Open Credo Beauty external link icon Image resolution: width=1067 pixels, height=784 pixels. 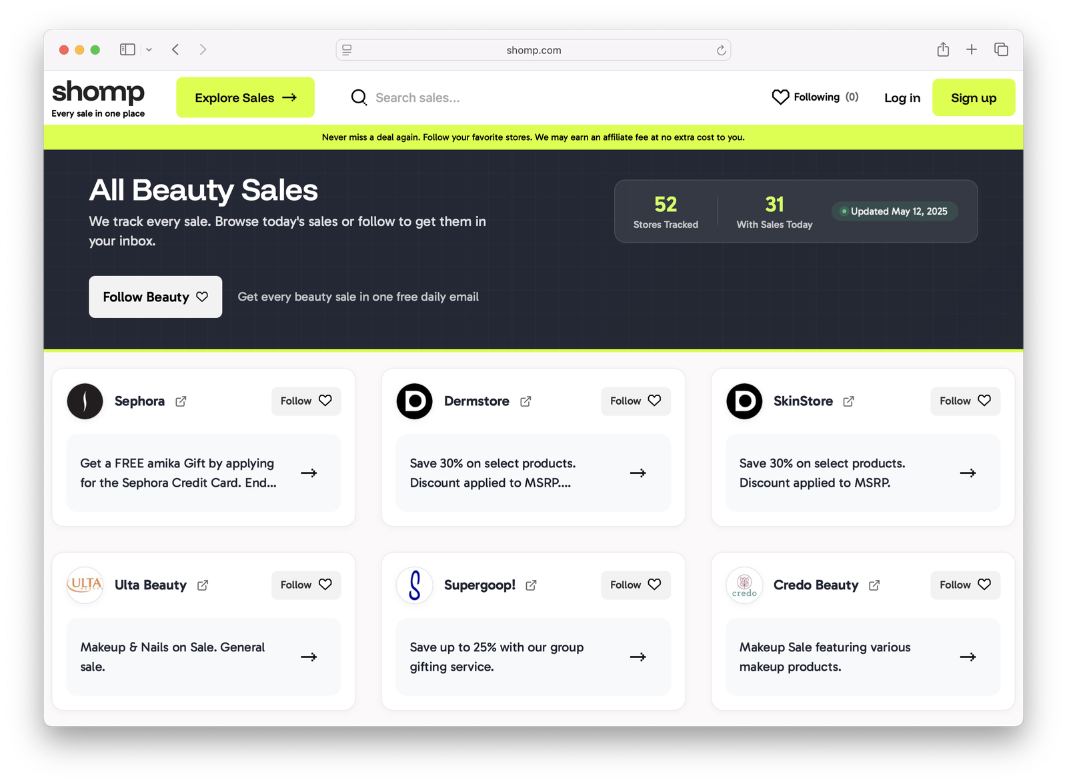coord(874,585)
